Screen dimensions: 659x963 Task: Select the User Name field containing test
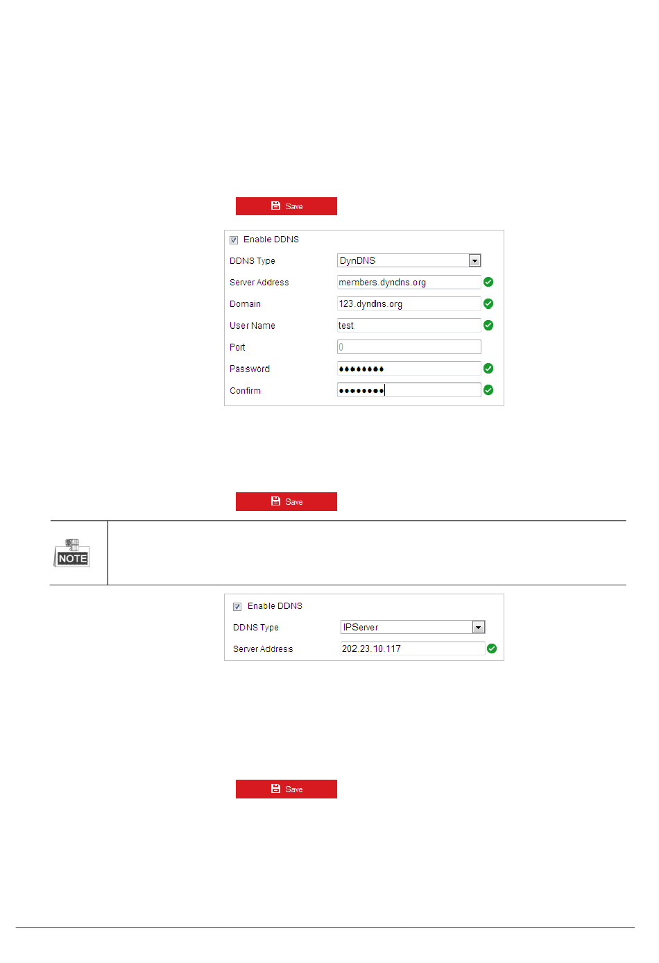[409, 325]
